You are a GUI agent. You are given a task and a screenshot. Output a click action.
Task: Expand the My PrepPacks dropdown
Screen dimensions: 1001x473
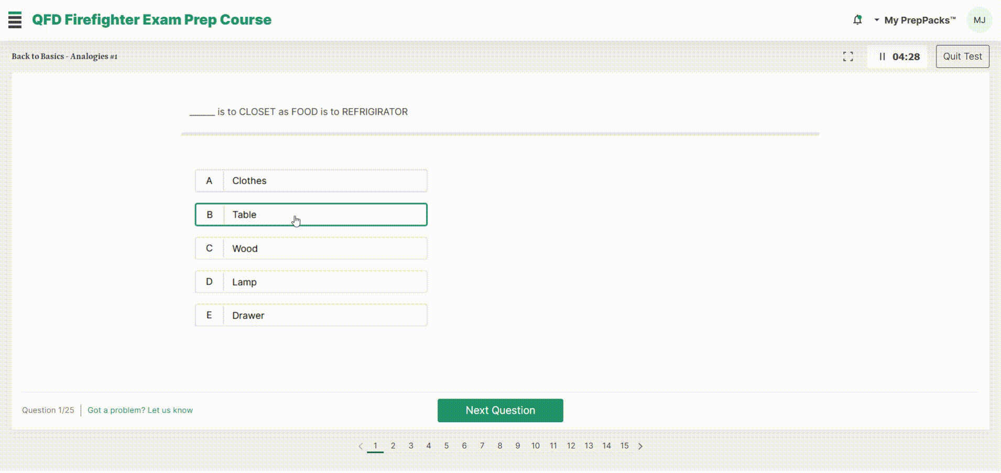point(915,20)
